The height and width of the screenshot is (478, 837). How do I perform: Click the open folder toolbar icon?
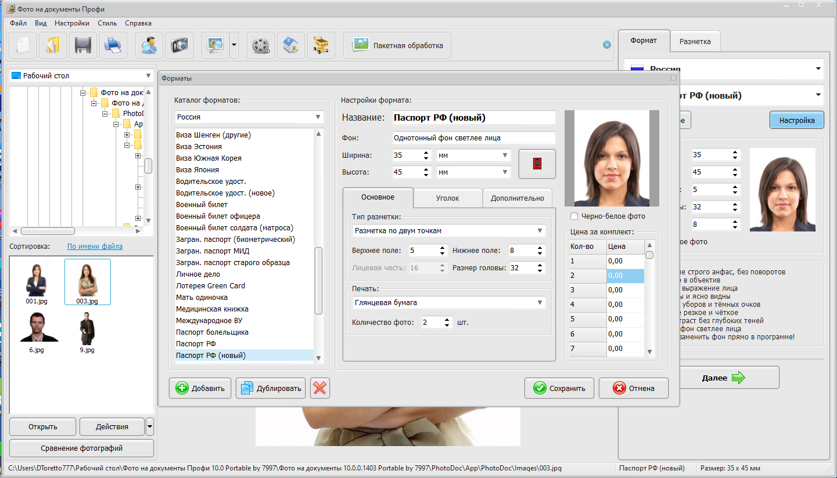pyautogui.click(x=53, y=45)
